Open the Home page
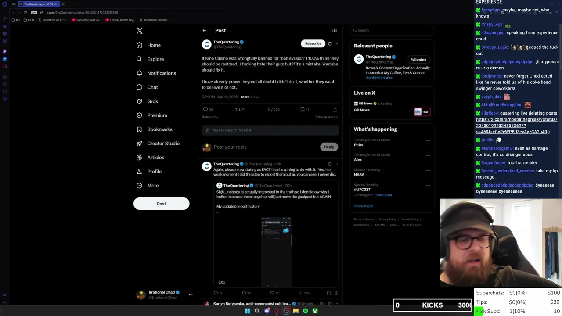This screenshot has width=562, height=316. [149, 45]
